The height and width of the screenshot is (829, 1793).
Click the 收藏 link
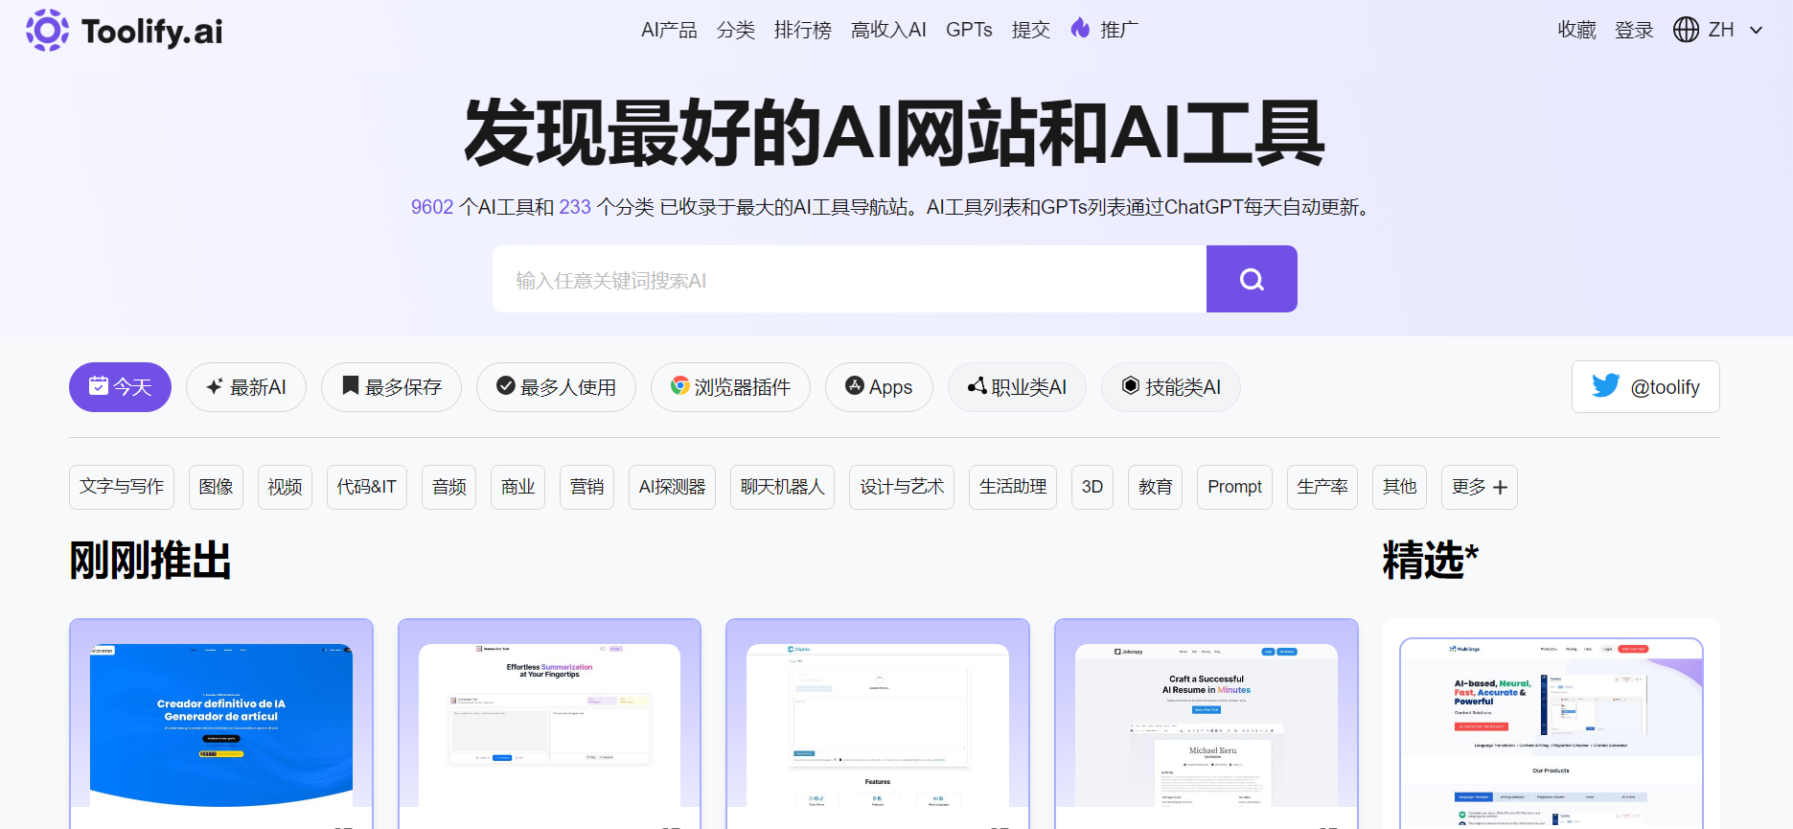(x=1576, y=30)
